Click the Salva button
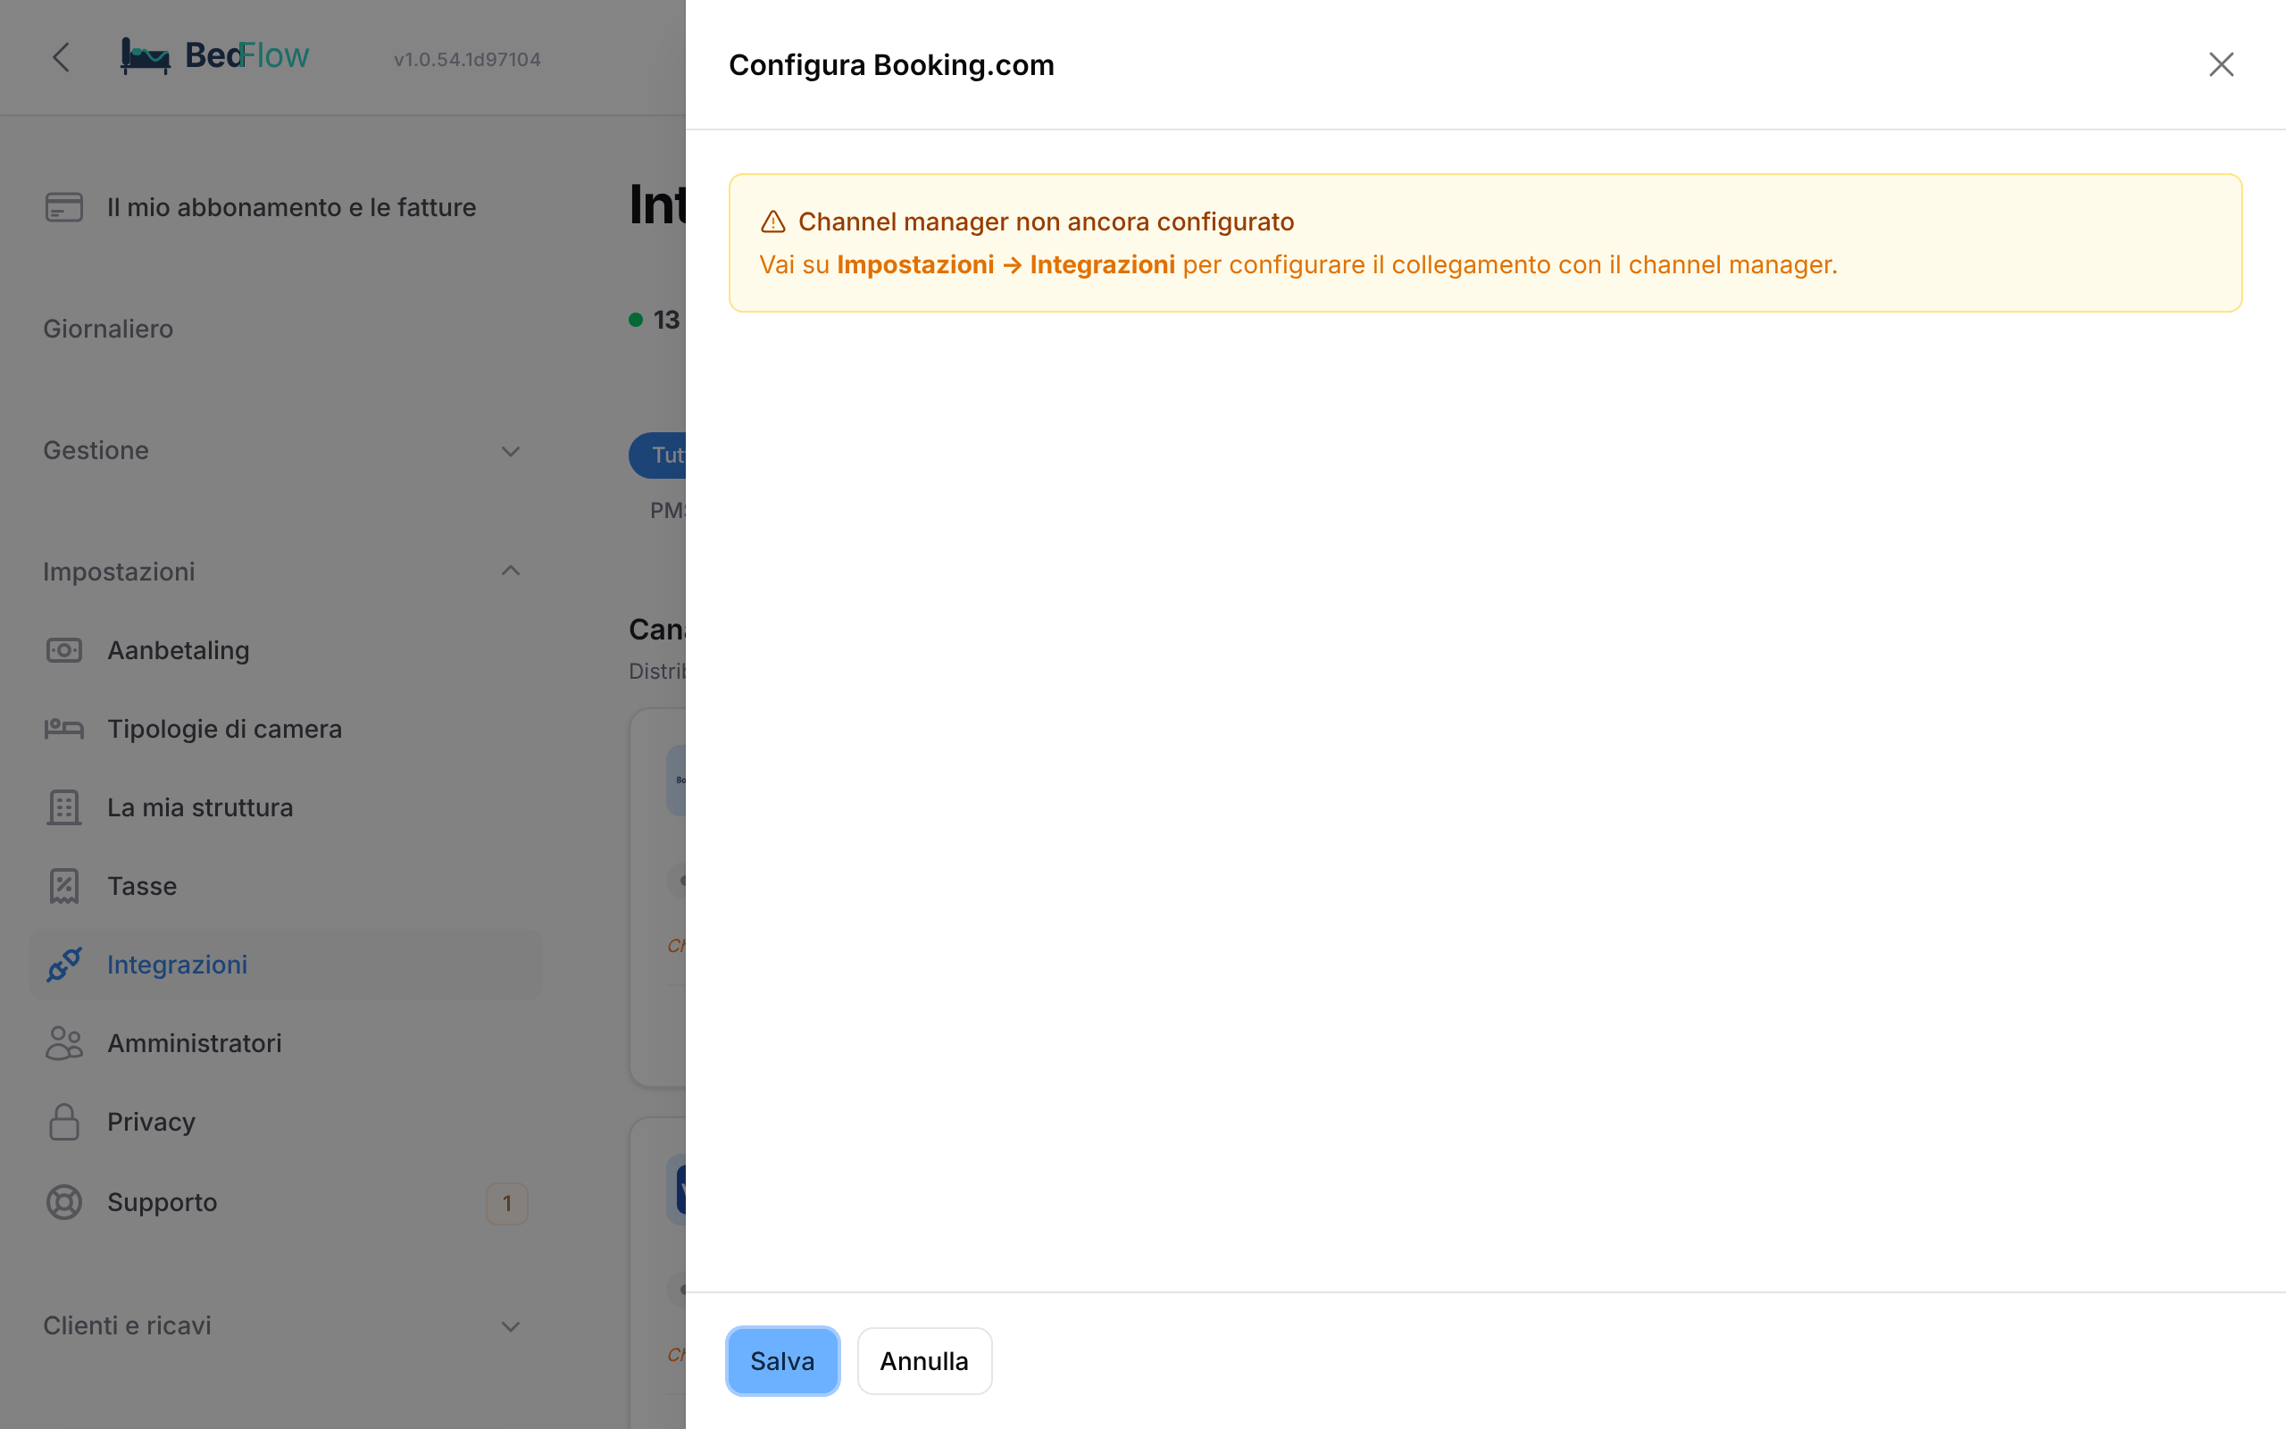 (x=782, y=1361)
